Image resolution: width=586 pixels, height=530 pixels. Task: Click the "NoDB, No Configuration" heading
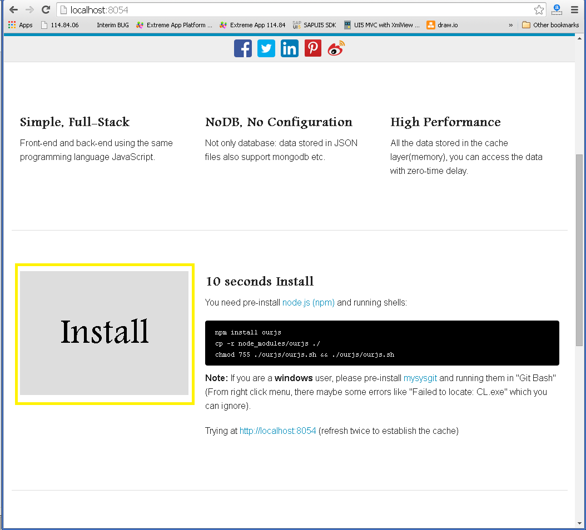tap(279, 122)
